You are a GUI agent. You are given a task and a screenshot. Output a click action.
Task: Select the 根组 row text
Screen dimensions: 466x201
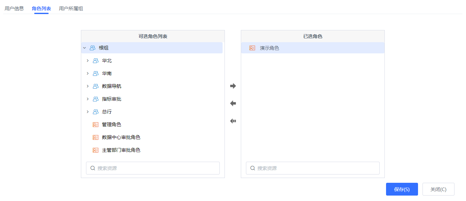point(104,48)
